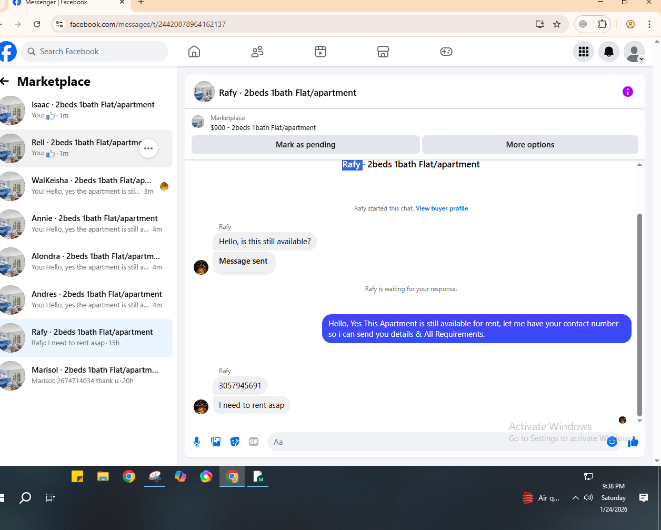Send a thumbs-up like
The image size is (661, 530).
click(633, 442)
